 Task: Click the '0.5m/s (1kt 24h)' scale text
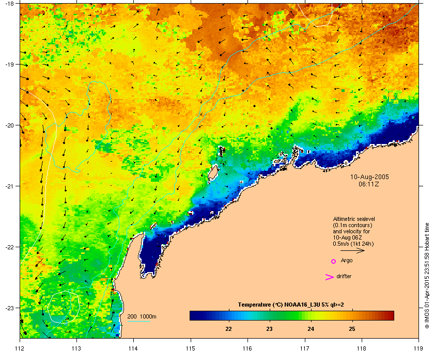coord(353,244)
